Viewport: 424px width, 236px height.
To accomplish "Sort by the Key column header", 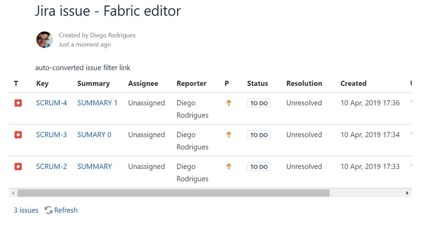I will coord(42,83).
